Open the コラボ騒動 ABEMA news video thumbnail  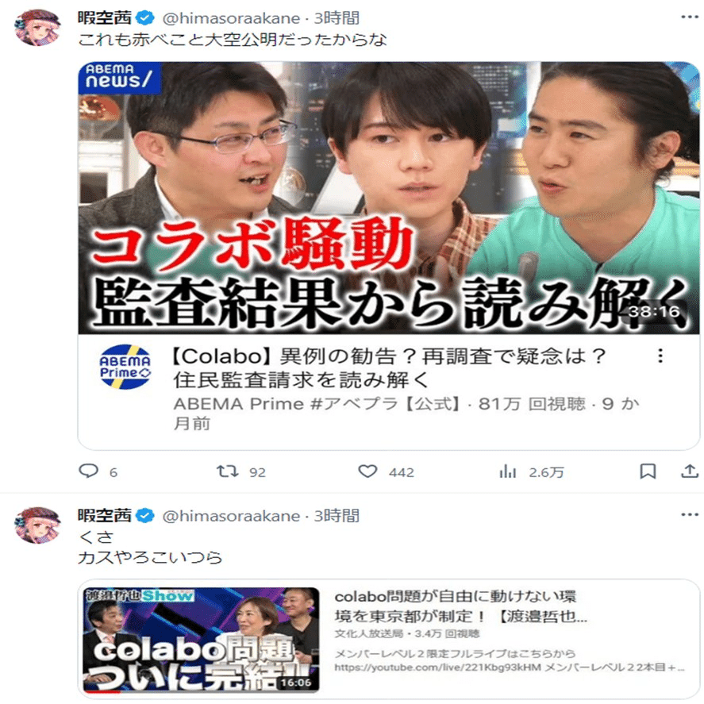pos(389,198)
